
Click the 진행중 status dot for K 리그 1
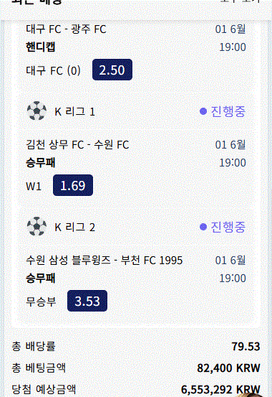coord(203,111)
